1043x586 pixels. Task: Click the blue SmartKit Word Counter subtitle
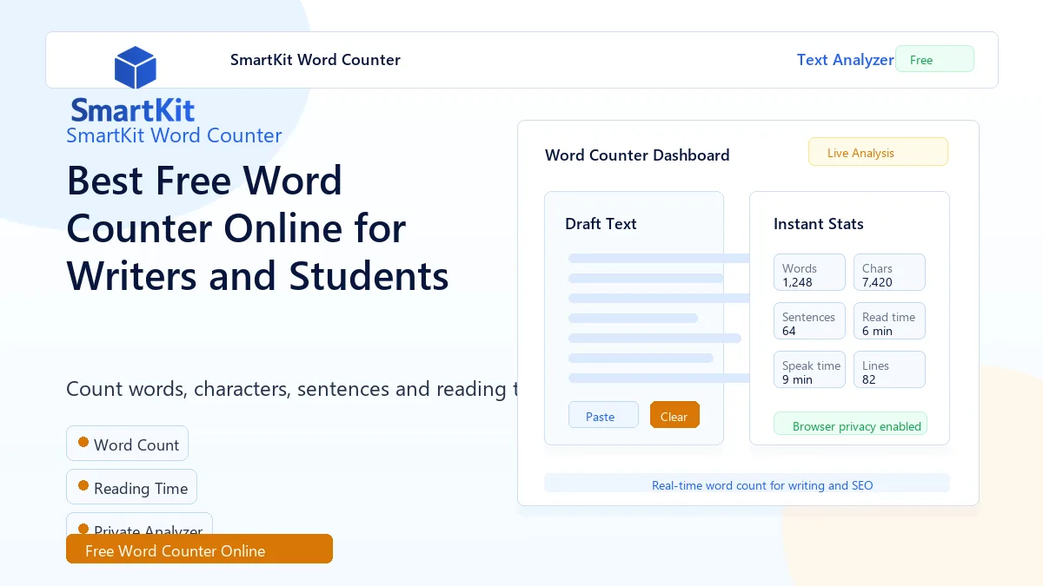(x=174, y=135)
